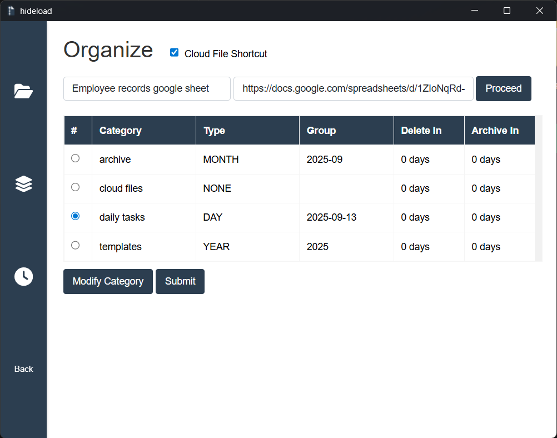The height and width of the screenshot is (438, 557).
Task: Choose the cloud files radio button
Action: pos(75,187)
